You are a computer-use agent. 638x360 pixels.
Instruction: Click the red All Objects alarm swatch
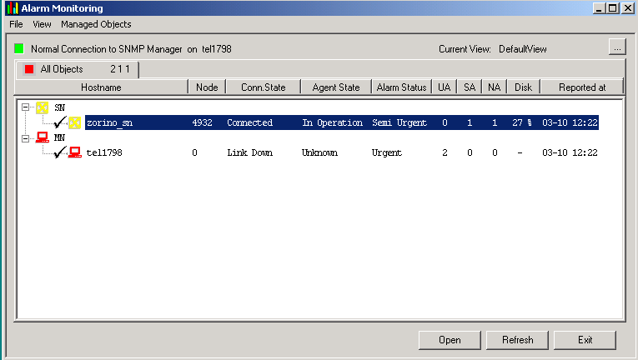point(29,69)
